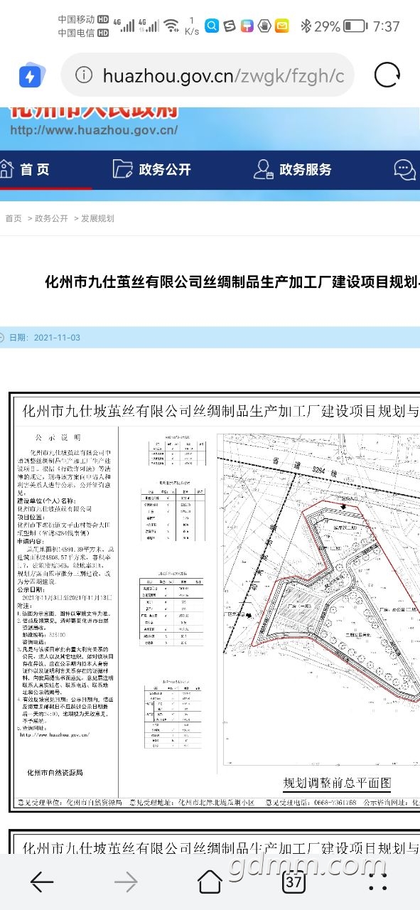Open the browser menu dots icon
Screen dimensions: 420x910
[x=378, y=882]
